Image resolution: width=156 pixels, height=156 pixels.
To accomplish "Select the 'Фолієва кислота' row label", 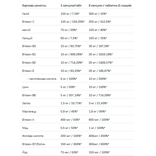I will pyautogui.click(x=33, y=136).
